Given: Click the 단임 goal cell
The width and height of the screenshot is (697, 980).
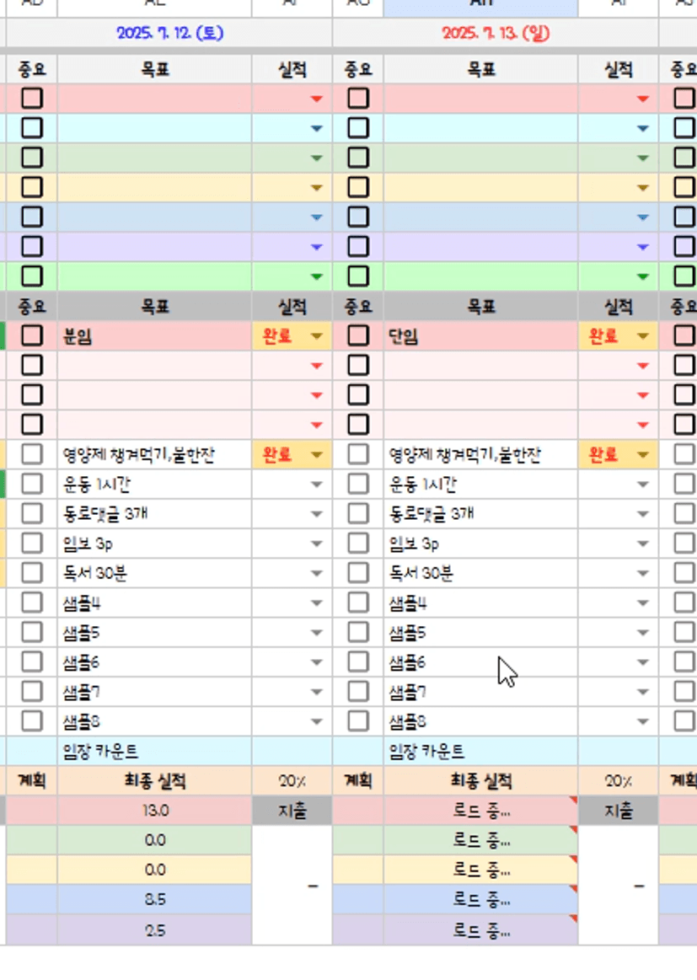Looking at the screenshot, I should (x=481, y=336).
